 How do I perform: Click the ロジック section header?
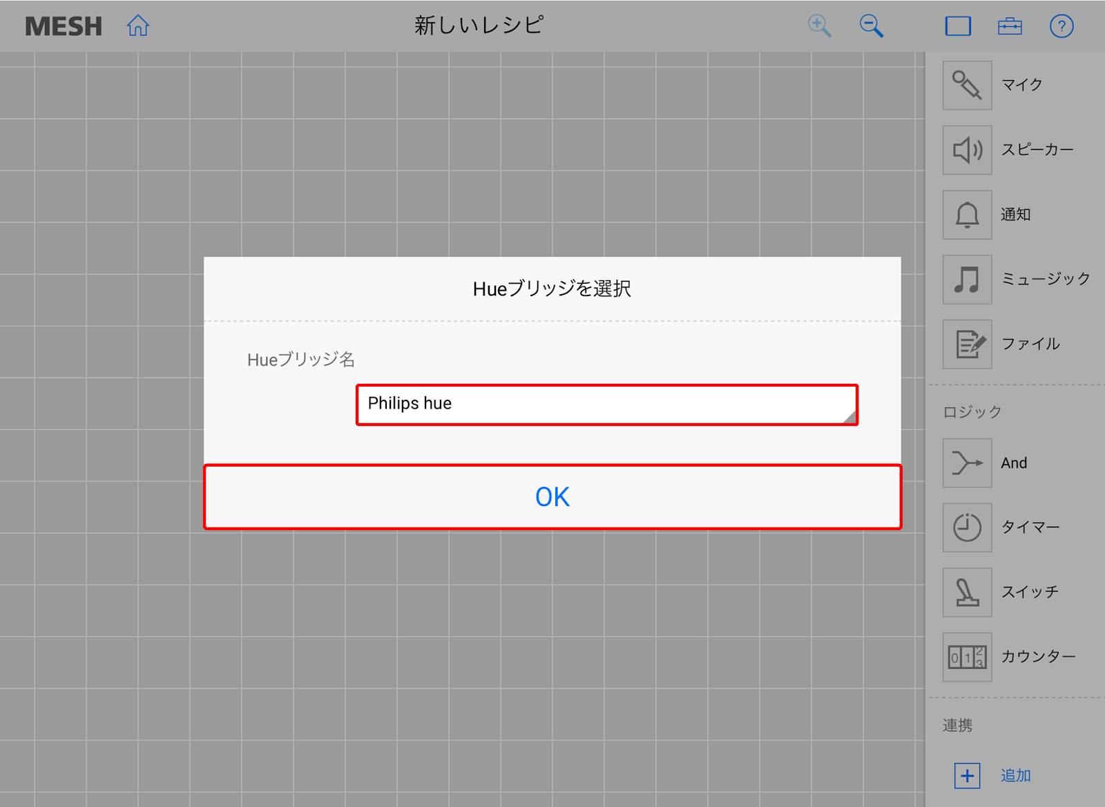tap(972, 412)
